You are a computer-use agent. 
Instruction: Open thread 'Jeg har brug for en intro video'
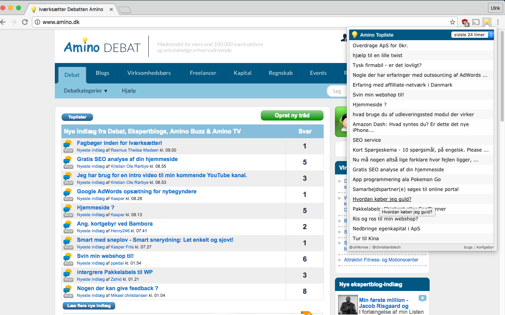[x=162, y=175]
